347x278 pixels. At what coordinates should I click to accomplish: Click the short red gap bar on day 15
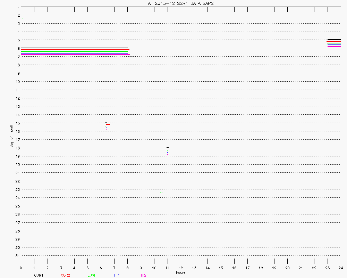coord(108,124)
